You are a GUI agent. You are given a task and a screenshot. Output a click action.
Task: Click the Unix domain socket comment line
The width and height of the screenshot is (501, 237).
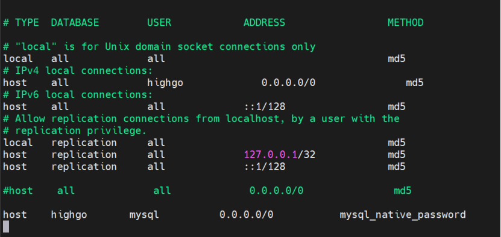159,47
